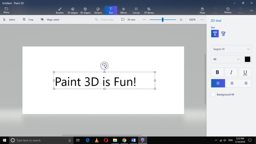
Task: Select the 3D text mode button
Action: 223,34
